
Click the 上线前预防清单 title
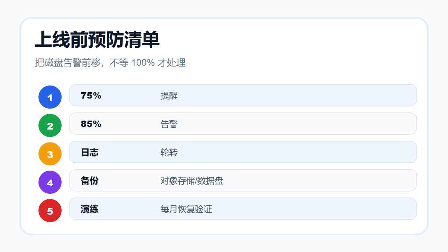click(97, 40)
